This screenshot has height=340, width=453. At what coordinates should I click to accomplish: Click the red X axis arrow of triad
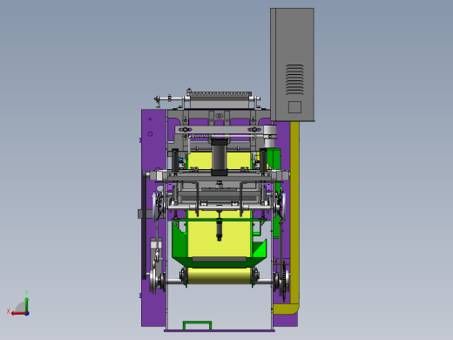pos(18,313)
